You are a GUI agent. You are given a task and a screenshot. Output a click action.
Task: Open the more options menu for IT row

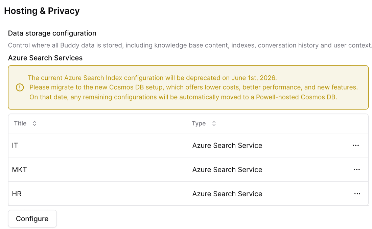tap(356, 145)
